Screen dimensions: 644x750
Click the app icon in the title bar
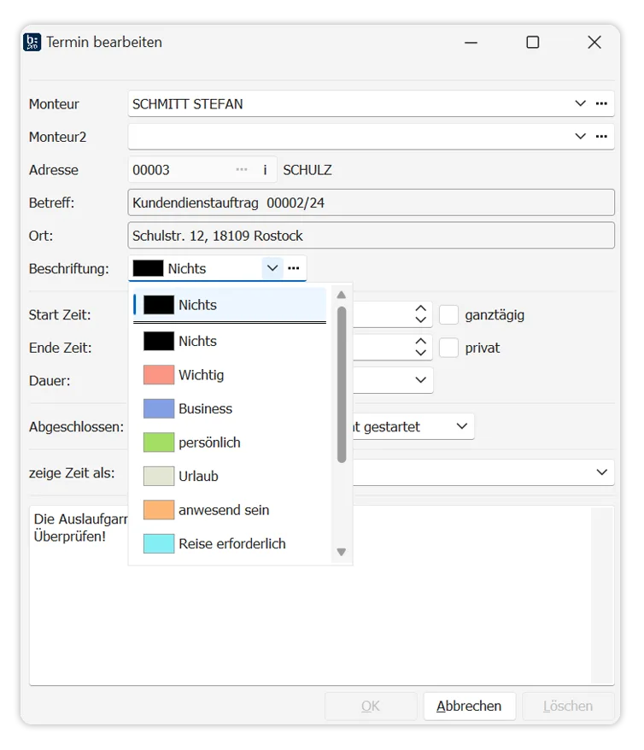[32, 42]
